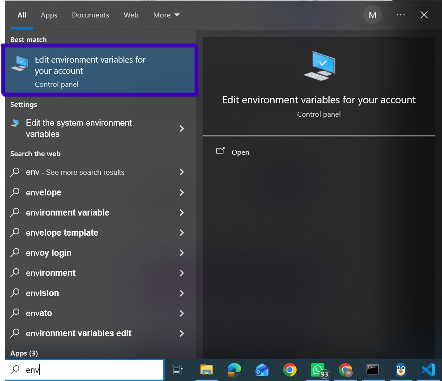Image resolution: width=442 pixels, height=381 pixels.
Task: Click the search box containing 'env'
Action: [84, 369]
